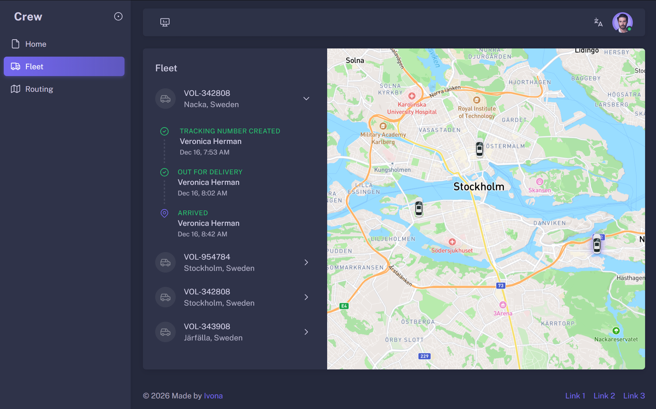Open the Routing section in the sidebar
This screenshot has height=409, width=656.
[39, 89]
